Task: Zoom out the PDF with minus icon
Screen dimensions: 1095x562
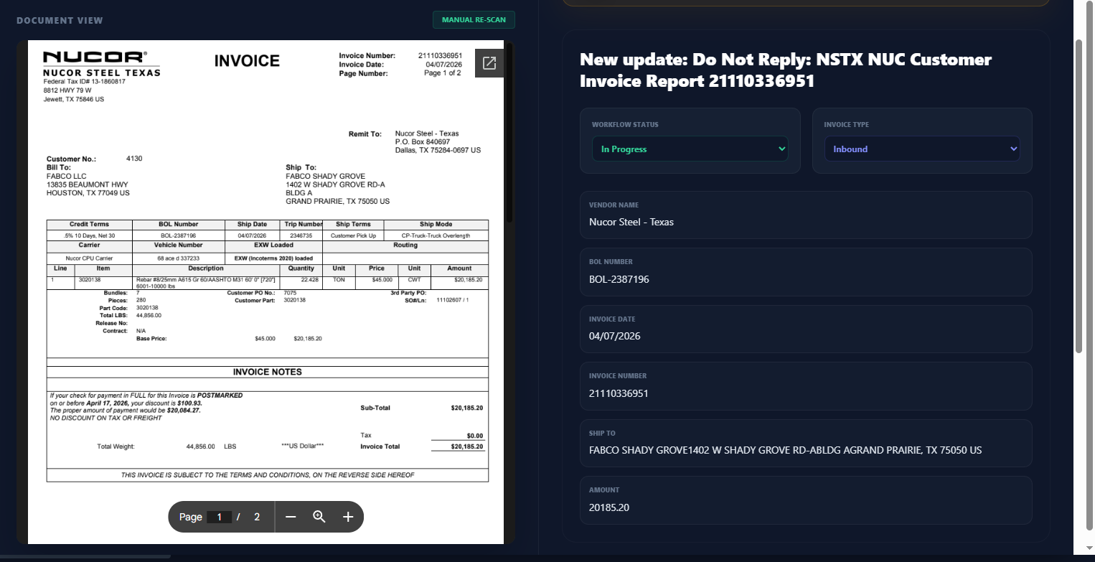Action: click(x=291, y=517)
